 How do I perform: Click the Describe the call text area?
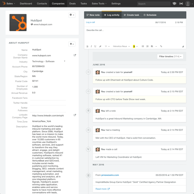pyautogui.click(x=135, y=35)
